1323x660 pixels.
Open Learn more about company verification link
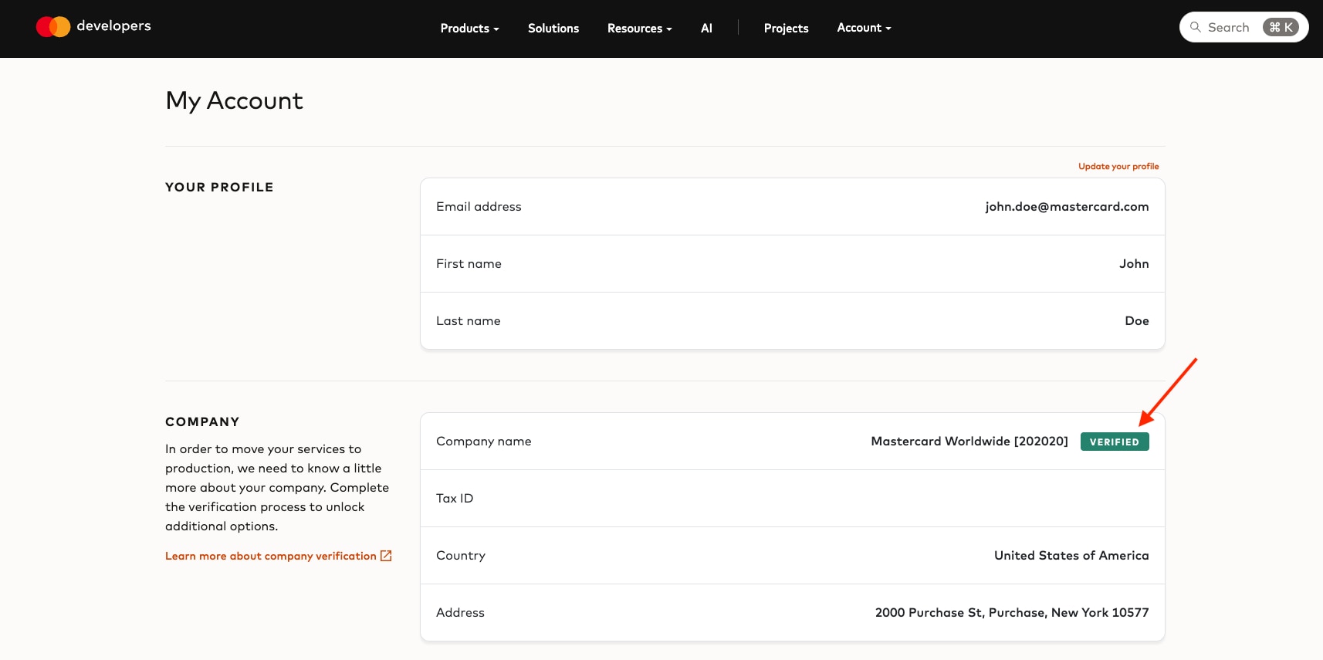click(271, 556)
